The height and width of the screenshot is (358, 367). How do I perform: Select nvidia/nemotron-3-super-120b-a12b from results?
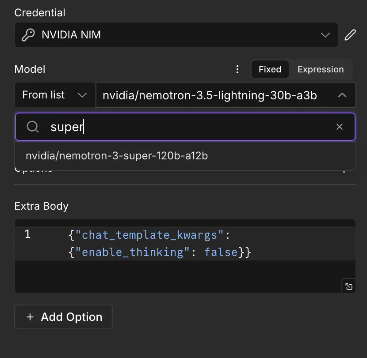point(185,156)
